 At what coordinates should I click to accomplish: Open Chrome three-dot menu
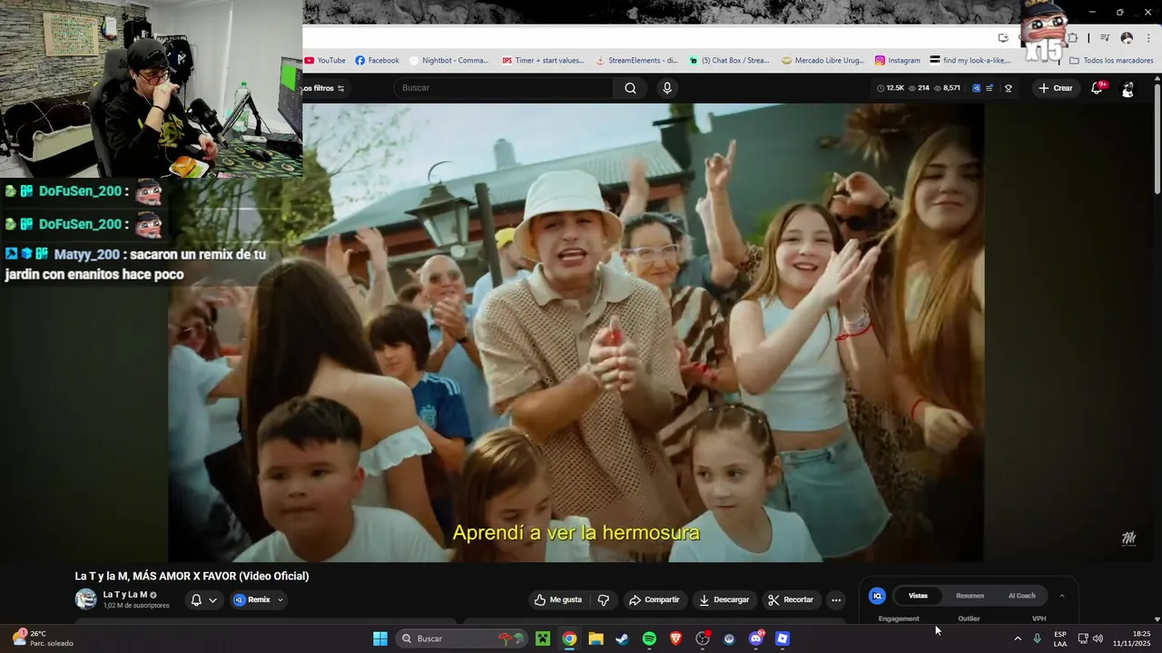[1148, 38]
